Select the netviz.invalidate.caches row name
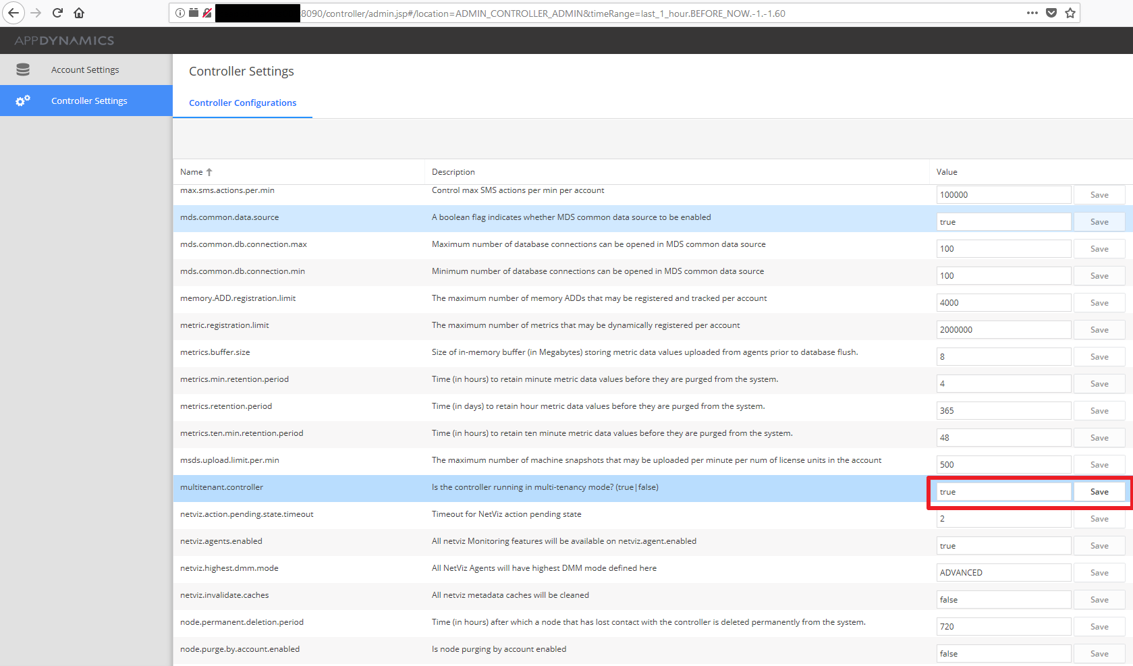Viewport: 1133px width, 666px height. 224,595
